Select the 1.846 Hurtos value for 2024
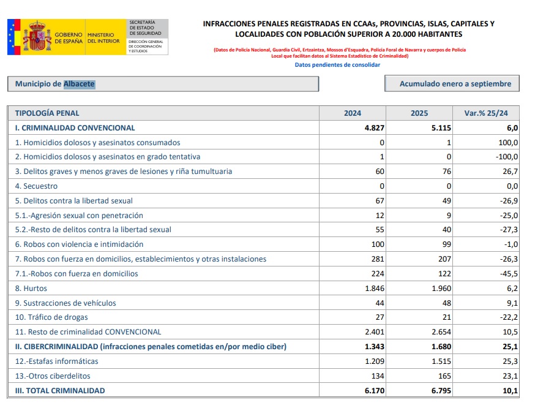This screenshot has width=535, height=408. 374,289
